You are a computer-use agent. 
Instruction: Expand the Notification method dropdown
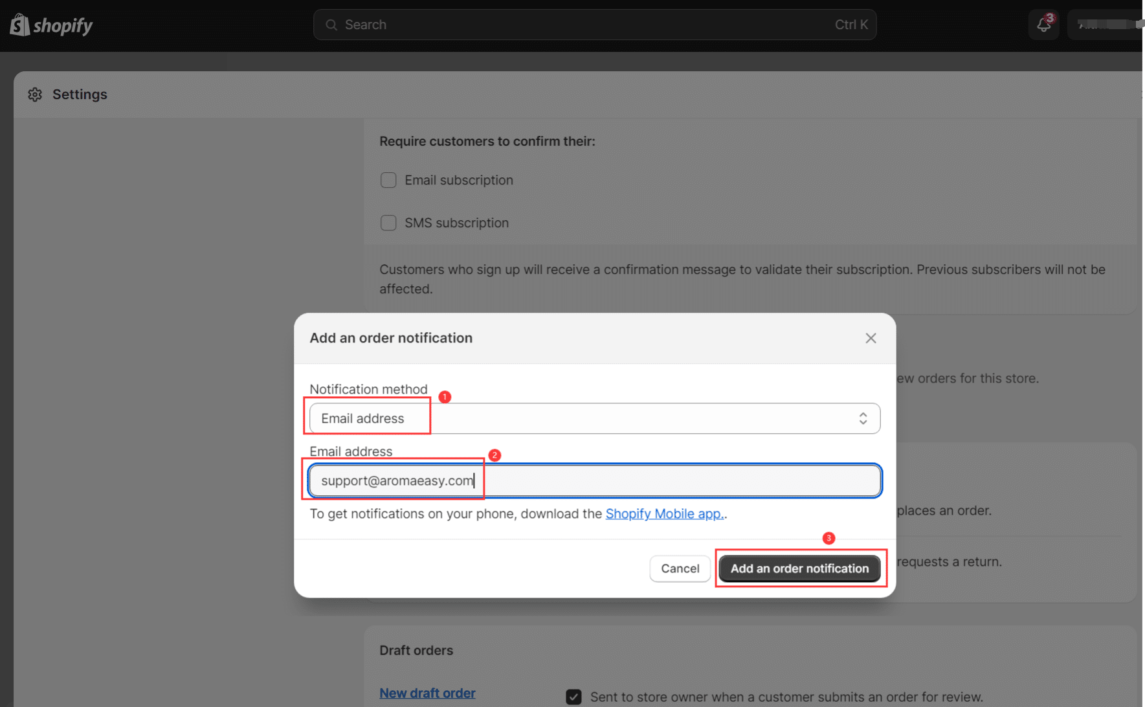[x=594, y=418]
